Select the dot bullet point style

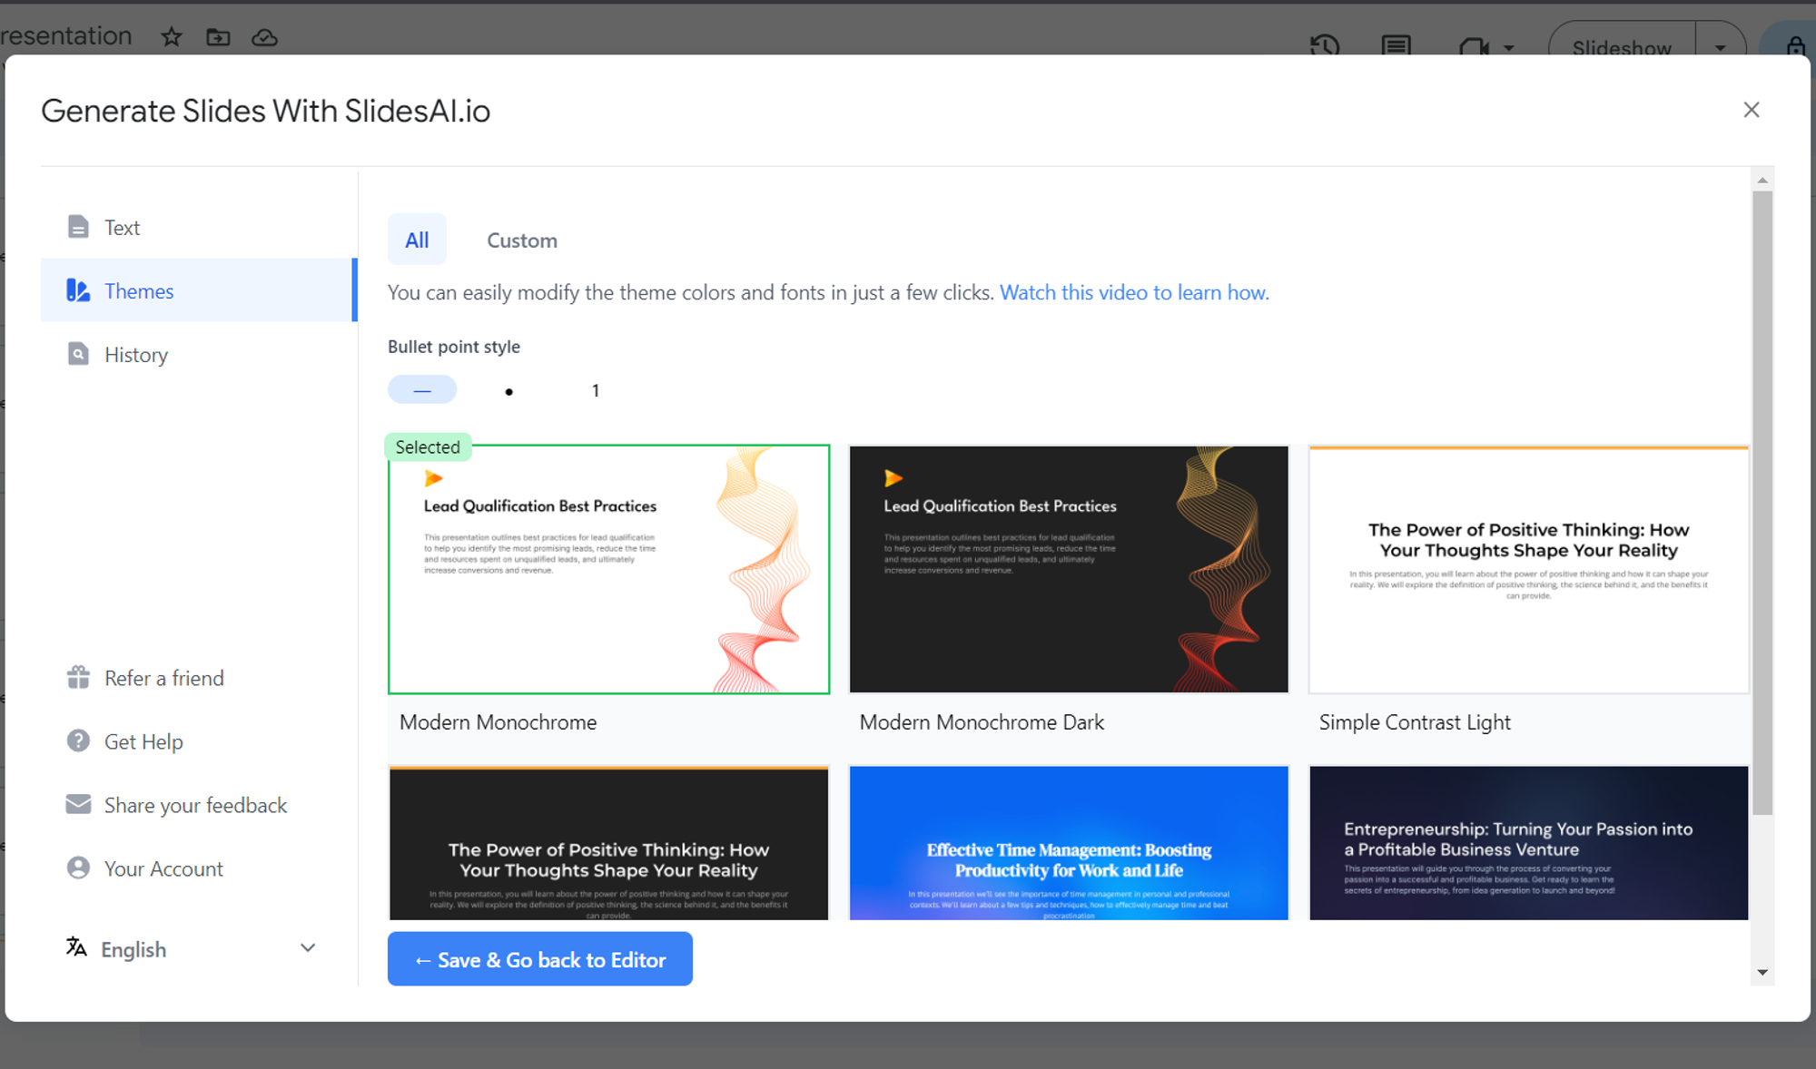click(x=508, y=391)
